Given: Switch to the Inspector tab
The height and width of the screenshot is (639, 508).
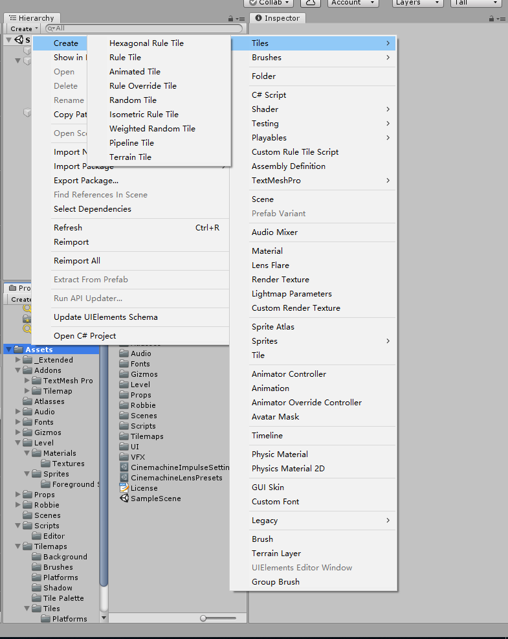Looking at the screenshot, I should tap(278, 18).
